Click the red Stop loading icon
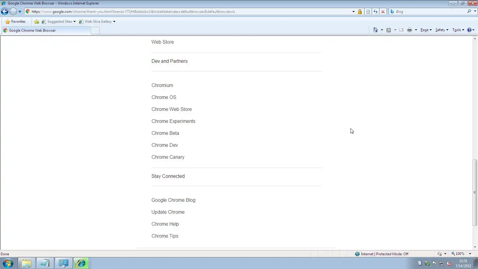Screen dimensions: 478x269 [x=383, y=12]
